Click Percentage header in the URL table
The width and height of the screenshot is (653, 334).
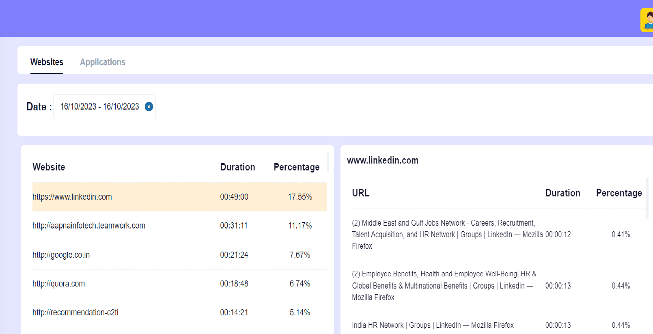click(619, 193)
